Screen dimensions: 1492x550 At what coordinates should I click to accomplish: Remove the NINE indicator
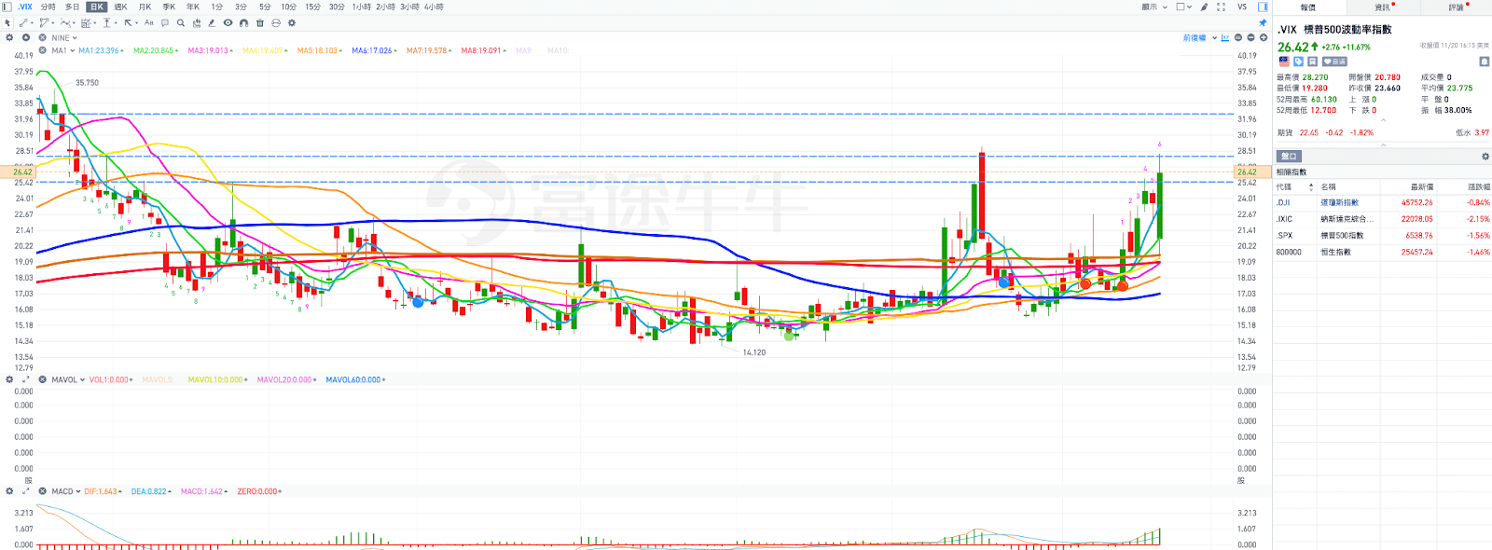click(42, 37)
